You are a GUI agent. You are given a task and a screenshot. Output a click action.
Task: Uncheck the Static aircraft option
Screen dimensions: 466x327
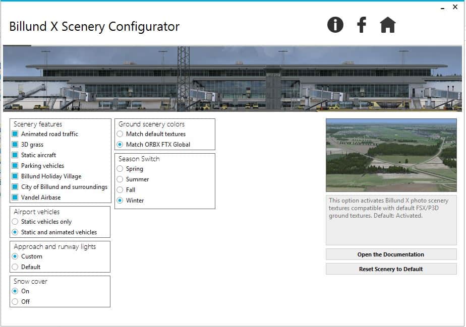15,155
